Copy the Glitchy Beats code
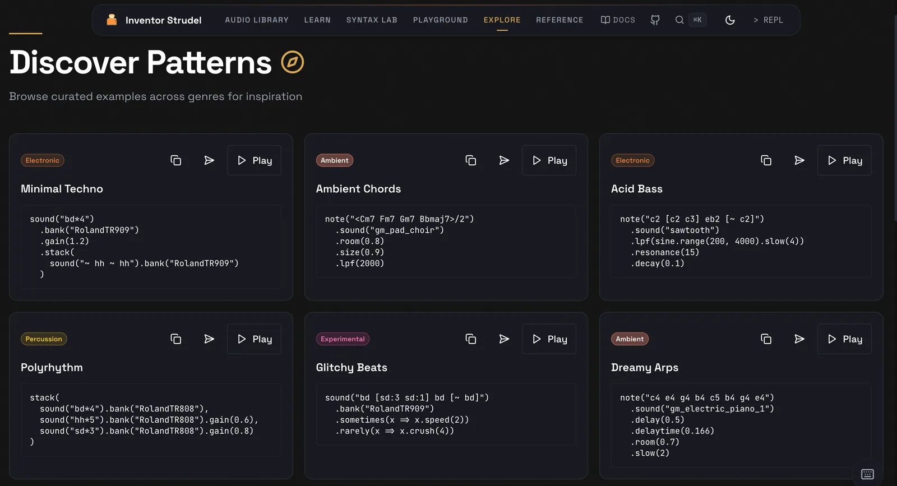 click(471, 339)
